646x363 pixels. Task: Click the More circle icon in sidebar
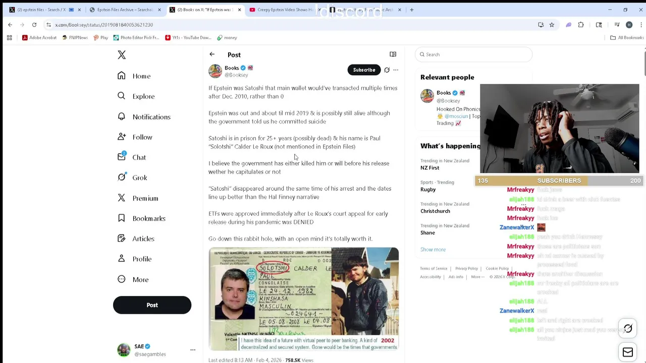pos(122,279)
